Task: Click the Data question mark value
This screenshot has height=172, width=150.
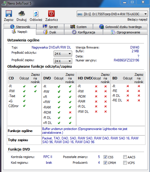Action: coord(138,56)
